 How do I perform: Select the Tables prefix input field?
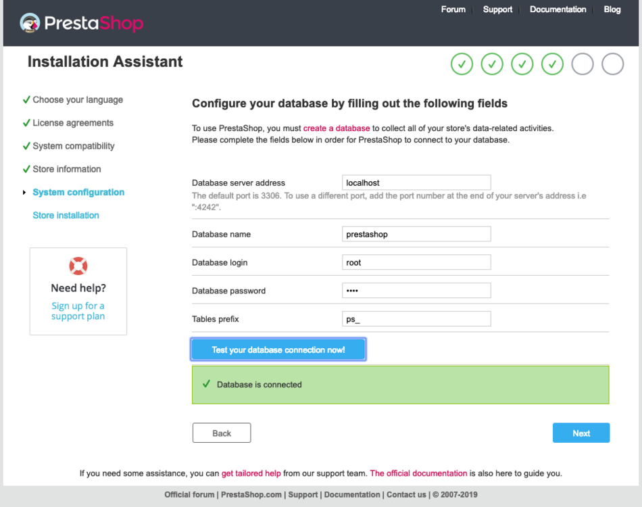[x=416, y=319]
